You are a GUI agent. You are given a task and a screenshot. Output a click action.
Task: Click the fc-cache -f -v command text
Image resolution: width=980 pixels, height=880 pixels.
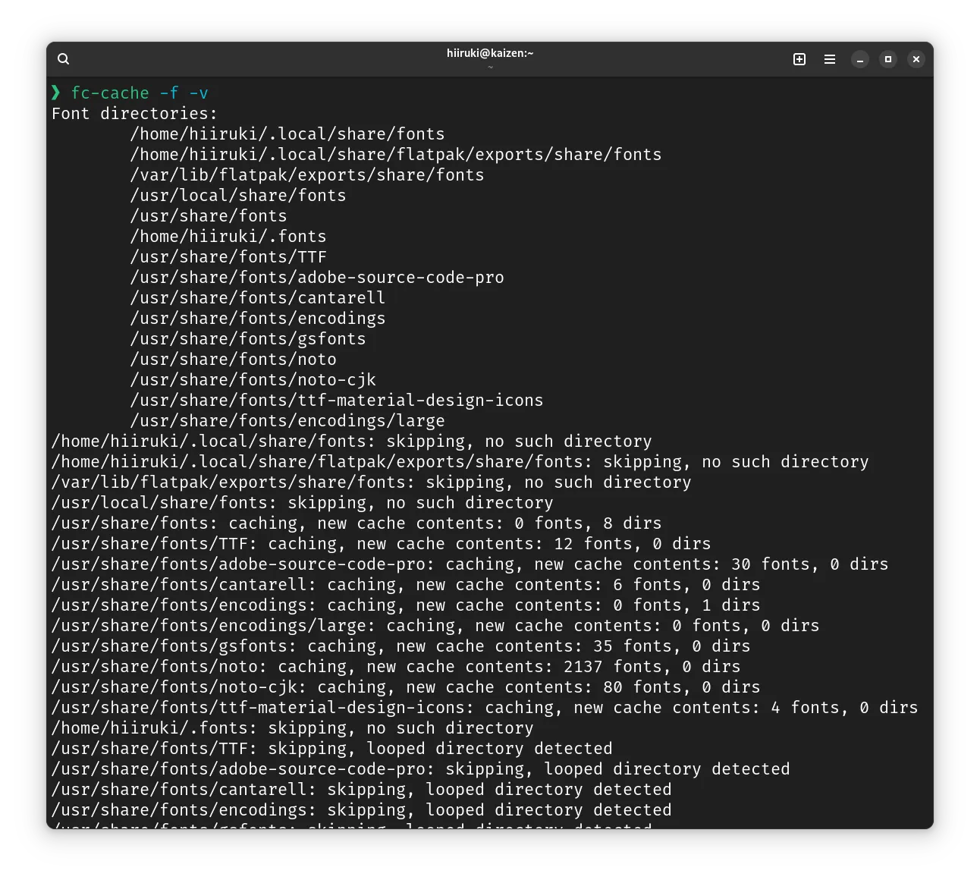coord(140,93)
